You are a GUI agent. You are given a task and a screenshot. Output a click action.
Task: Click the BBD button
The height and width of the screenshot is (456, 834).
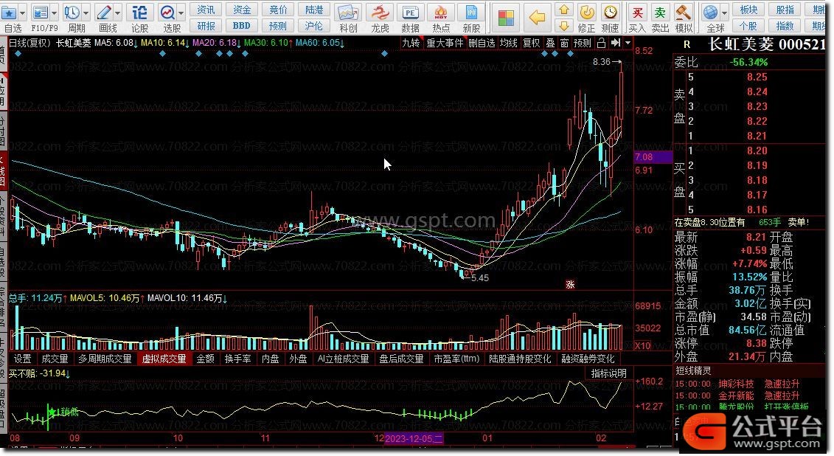click(x=241, y=26)
